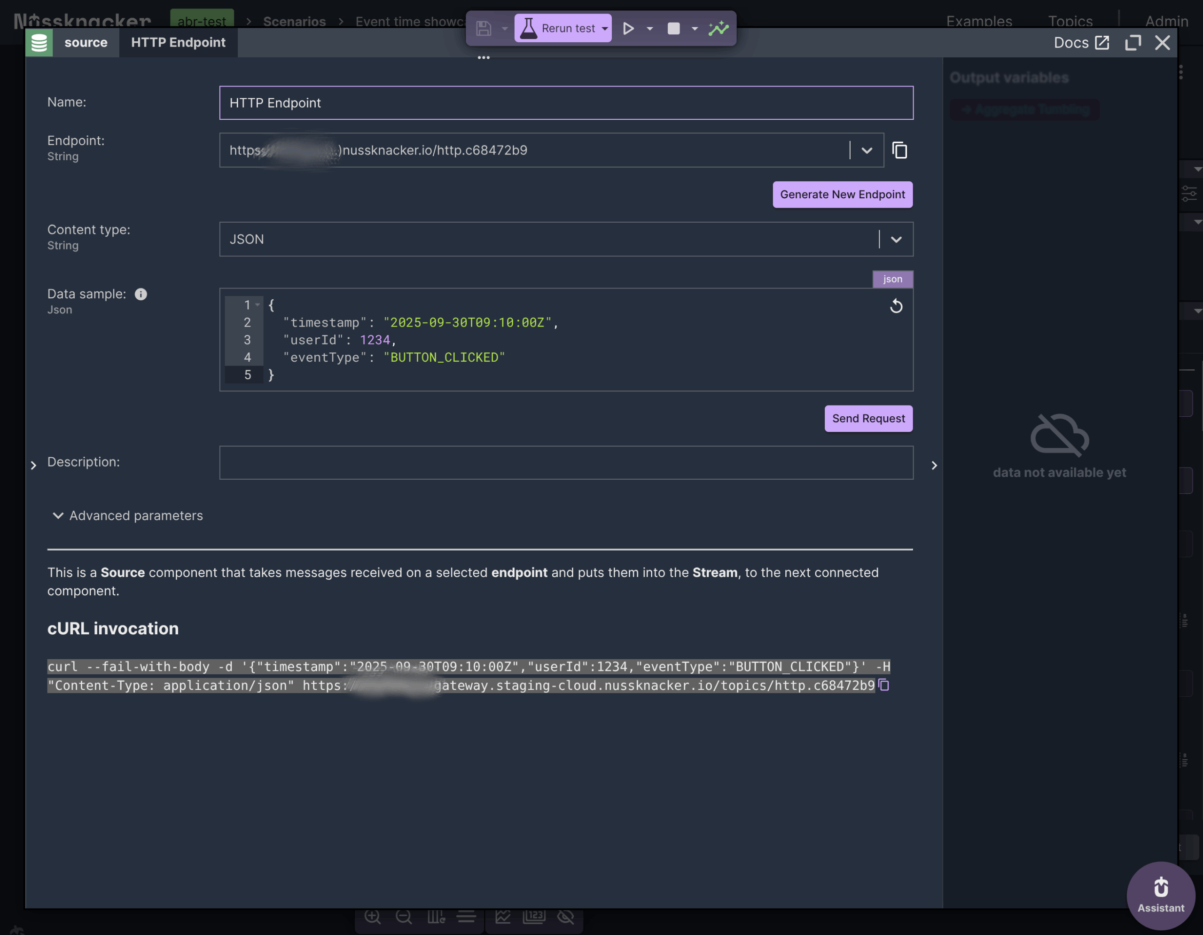1203x935 pixels.
Task: Click the stop square icon in toolbar
Action: pos(673,29)
